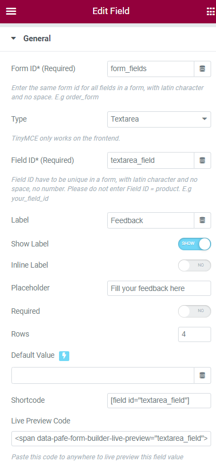
Task: Click the Form ID input field
Action: pos(150,69)
